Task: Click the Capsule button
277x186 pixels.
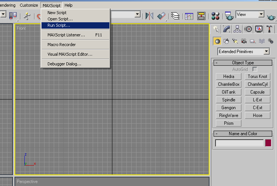Action: pyautogui.click(x=258, y=92)
